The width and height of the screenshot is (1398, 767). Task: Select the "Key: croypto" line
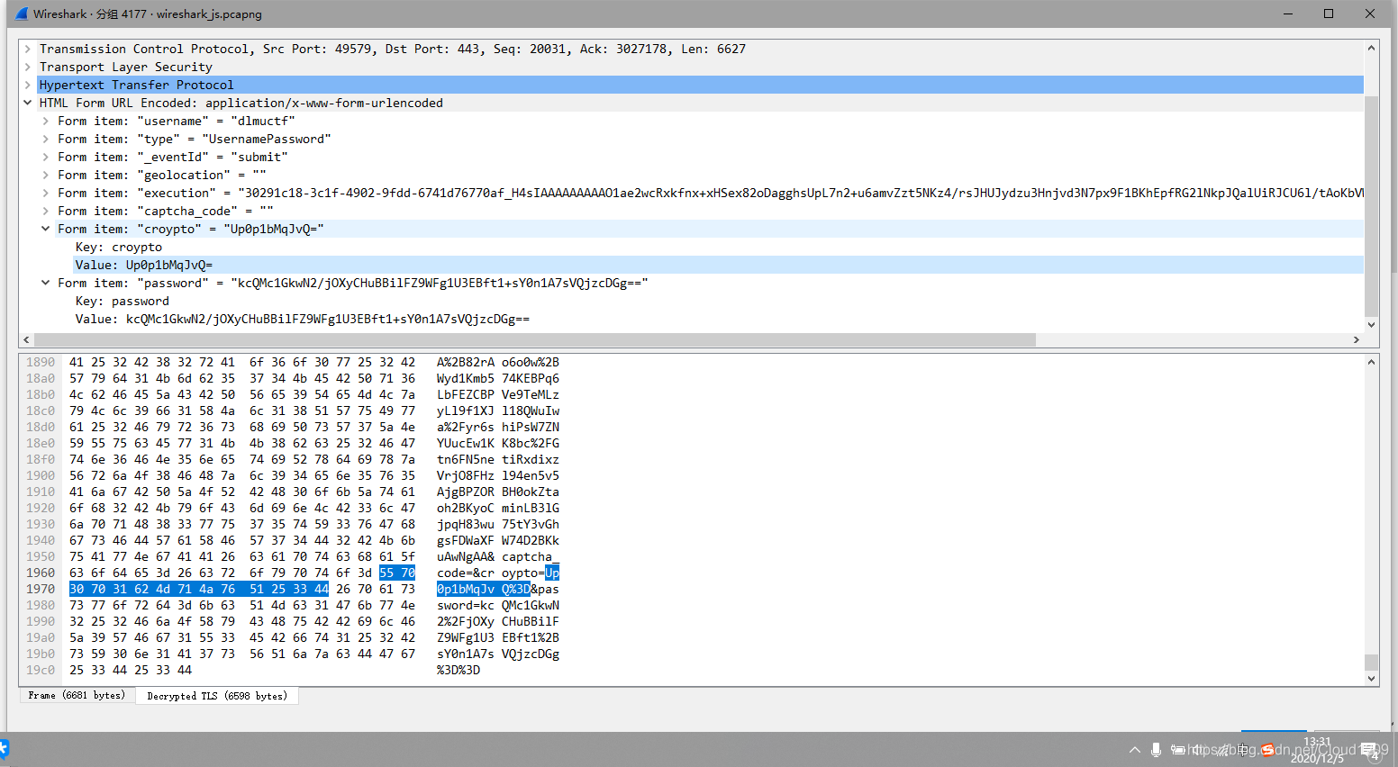[x=119, y=247]
